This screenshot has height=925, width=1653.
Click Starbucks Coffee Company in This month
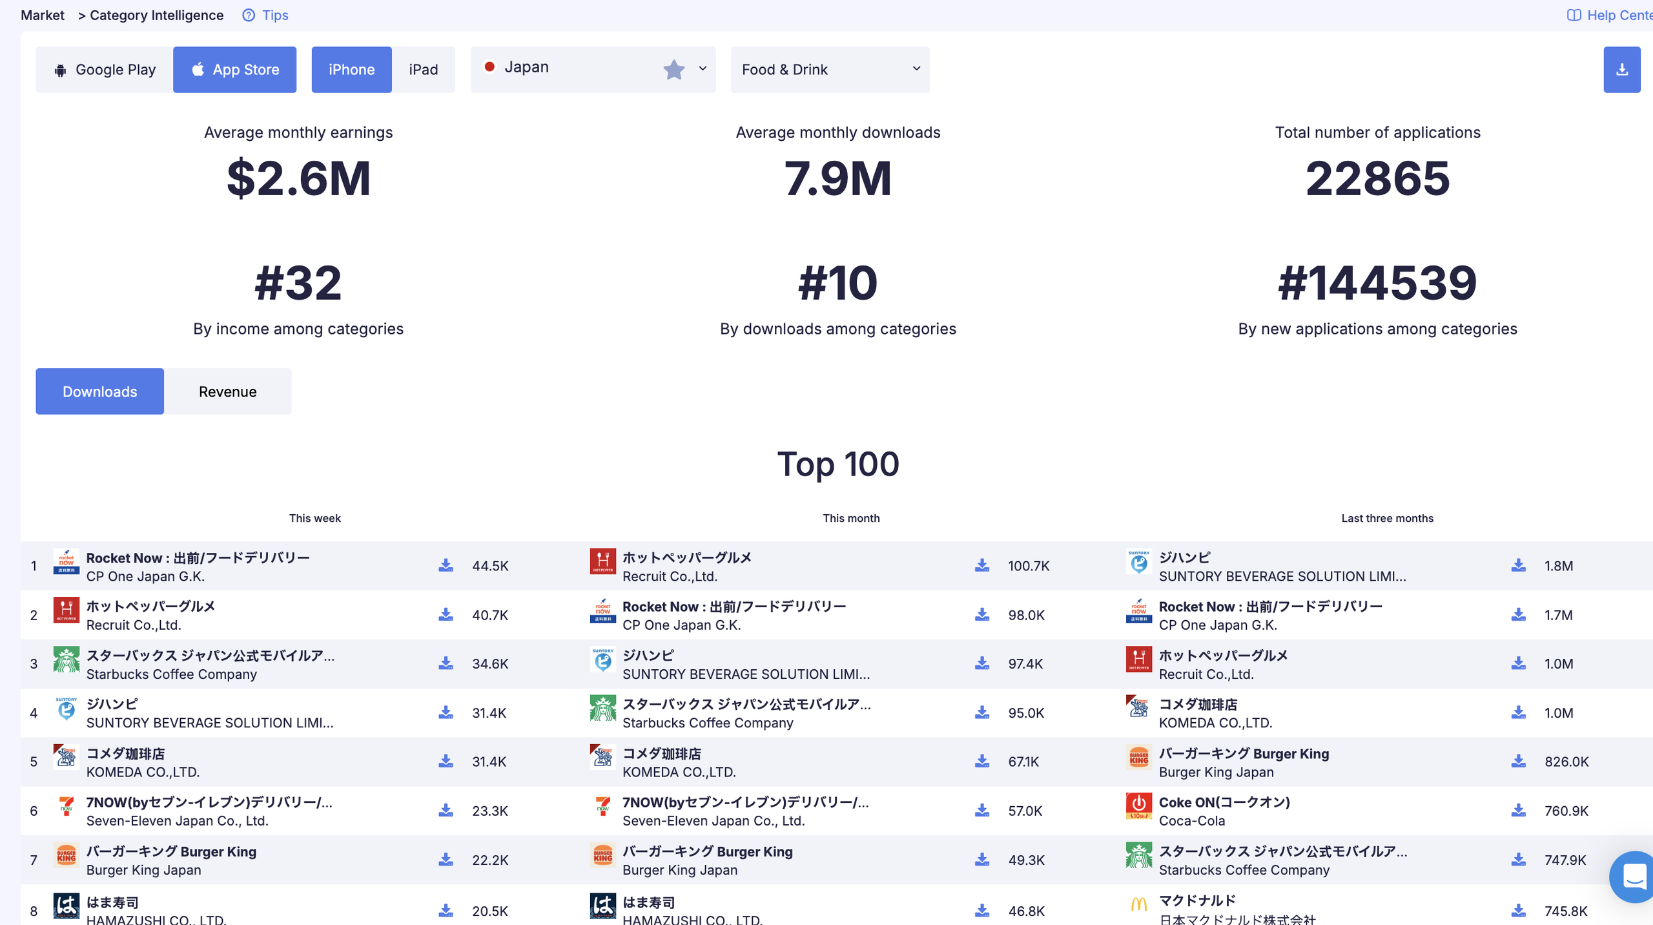tap(708, 722)
